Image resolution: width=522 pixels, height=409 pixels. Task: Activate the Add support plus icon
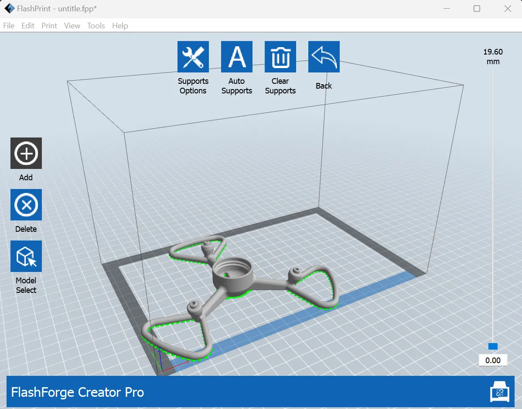[x=26, y=153]
